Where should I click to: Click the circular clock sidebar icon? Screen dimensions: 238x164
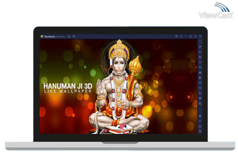click(x=200, y=103)
